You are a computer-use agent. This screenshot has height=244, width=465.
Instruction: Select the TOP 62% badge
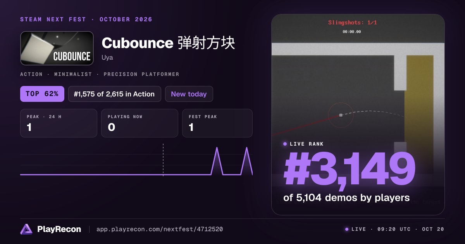coord(42,94)
